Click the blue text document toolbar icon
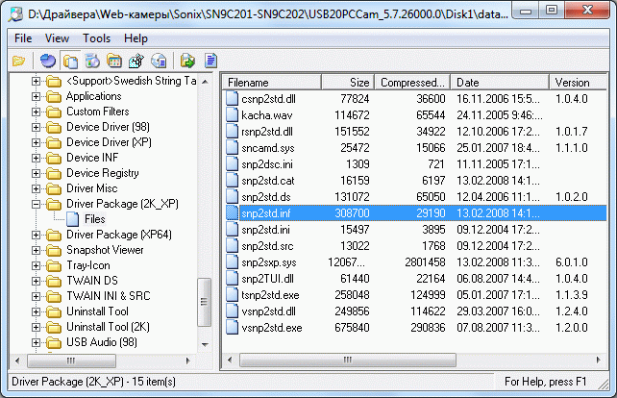Screen dimensions: 617x398 tap(210, 61)
